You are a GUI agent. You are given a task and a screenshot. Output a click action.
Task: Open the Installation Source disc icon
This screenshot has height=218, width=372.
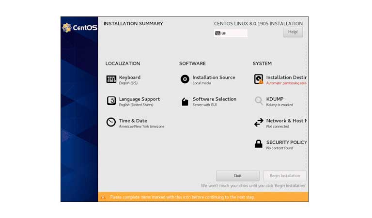185,79
